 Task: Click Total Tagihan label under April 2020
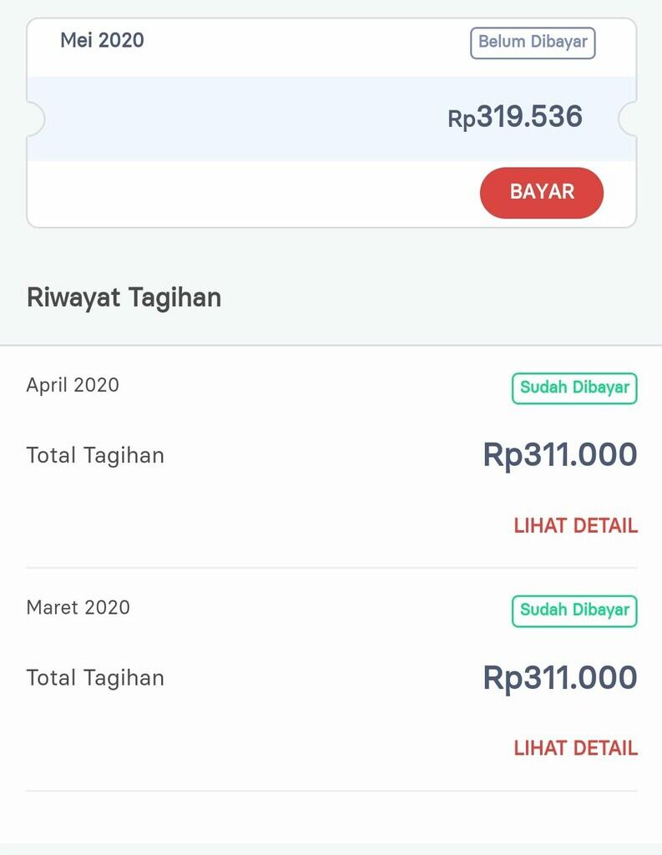[x=95, y=455]
